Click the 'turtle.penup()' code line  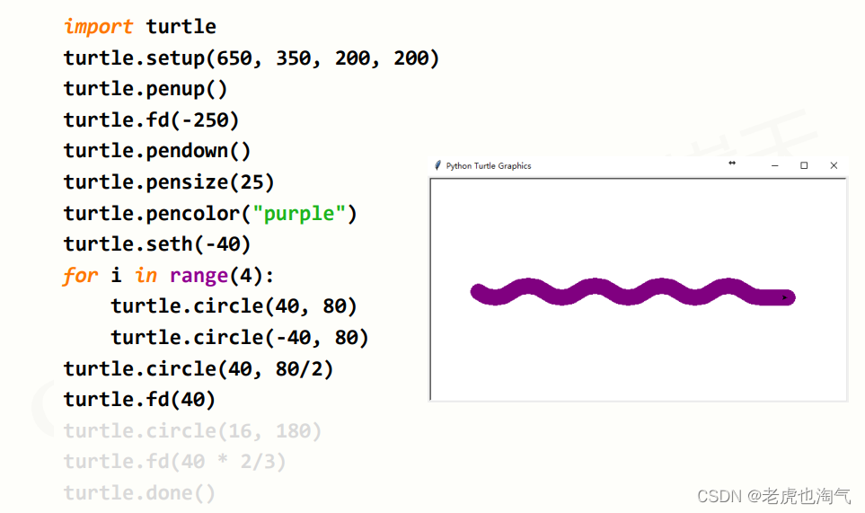click(146, 89)
